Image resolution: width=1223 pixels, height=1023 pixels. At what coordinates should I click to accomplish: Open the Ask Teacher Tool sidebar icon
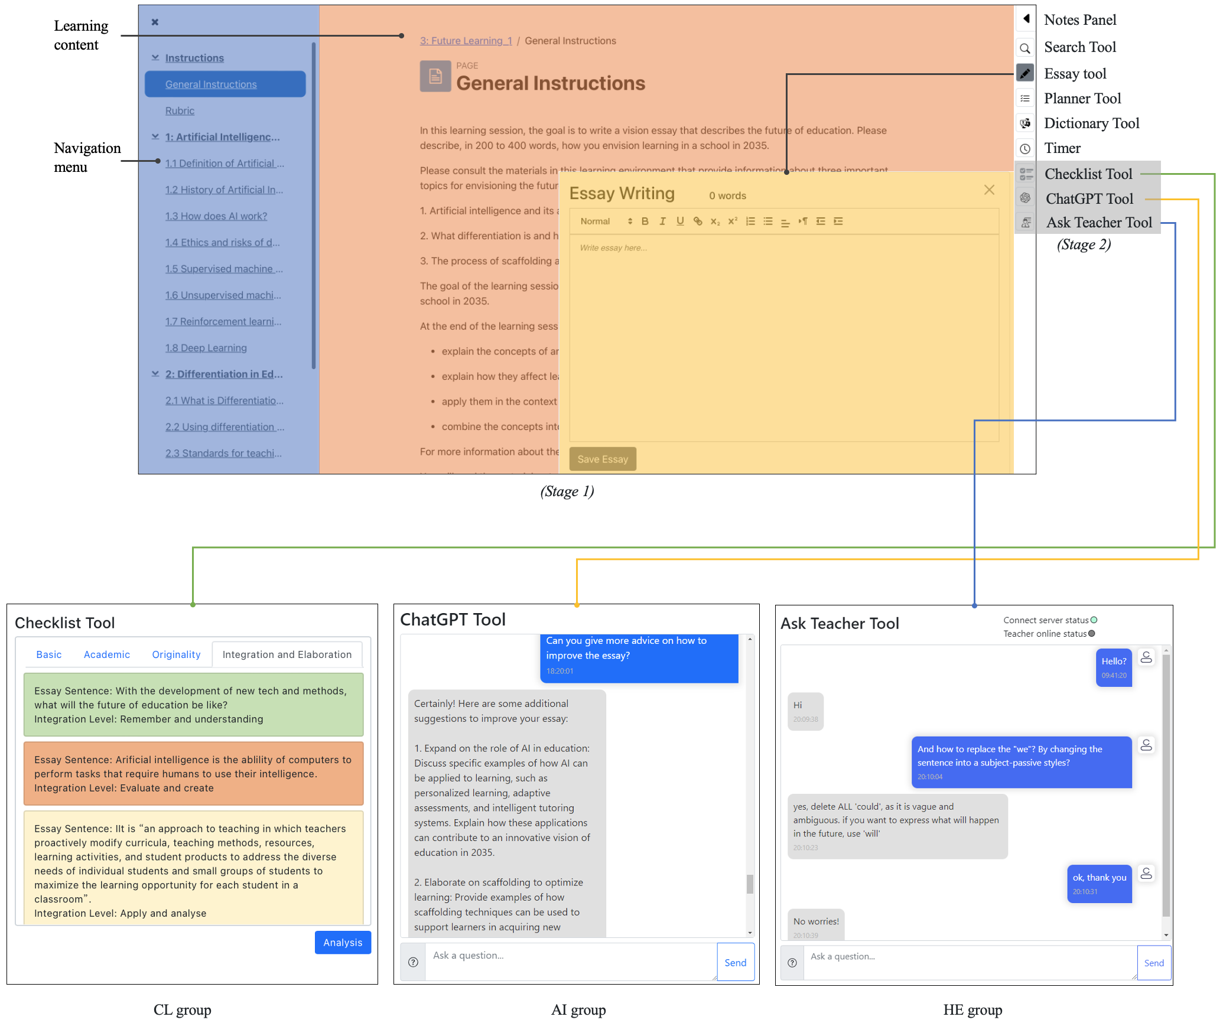pos(1026,223)
